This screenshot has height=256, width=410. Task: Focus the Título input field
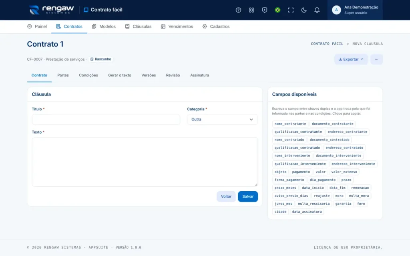(x=106, y=119)
